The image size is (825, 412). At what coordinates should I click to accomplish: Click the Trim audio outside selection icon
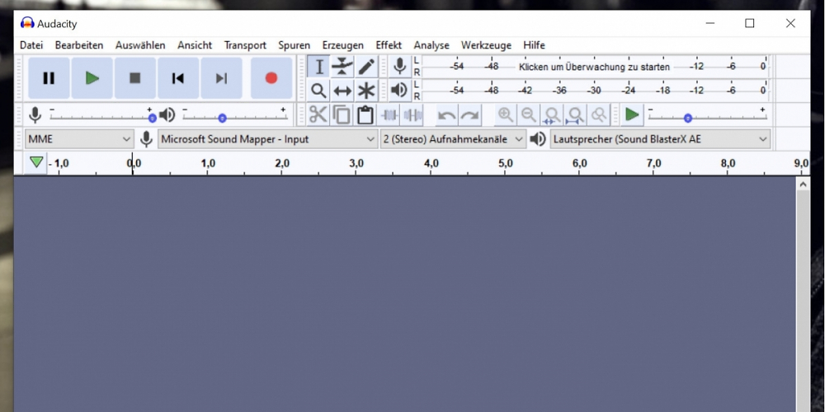pyautogui.click(x=389, y=115)
